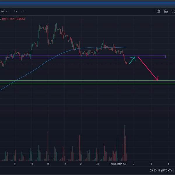The height and width of the screenshot is (175, 175).
Task: Enter fullscreen mode with the corner icon
Action: 173,11
